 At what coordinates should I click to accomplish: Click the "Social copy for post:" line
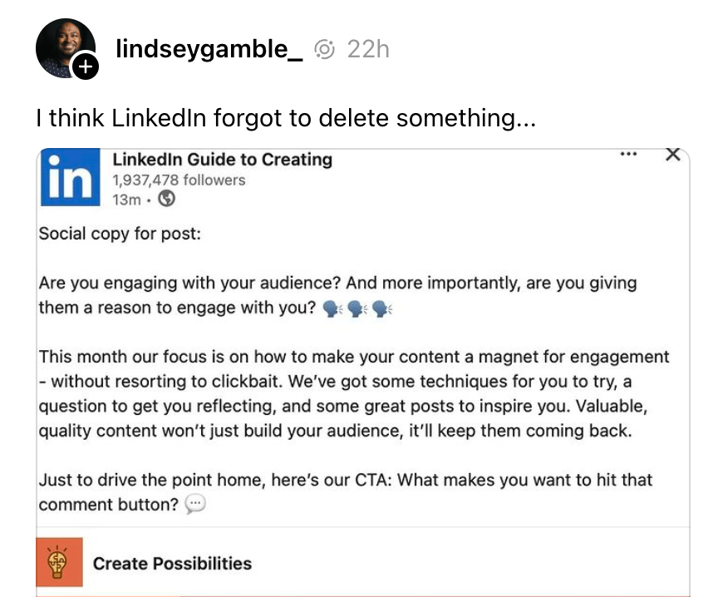click(x=120, y=234)
